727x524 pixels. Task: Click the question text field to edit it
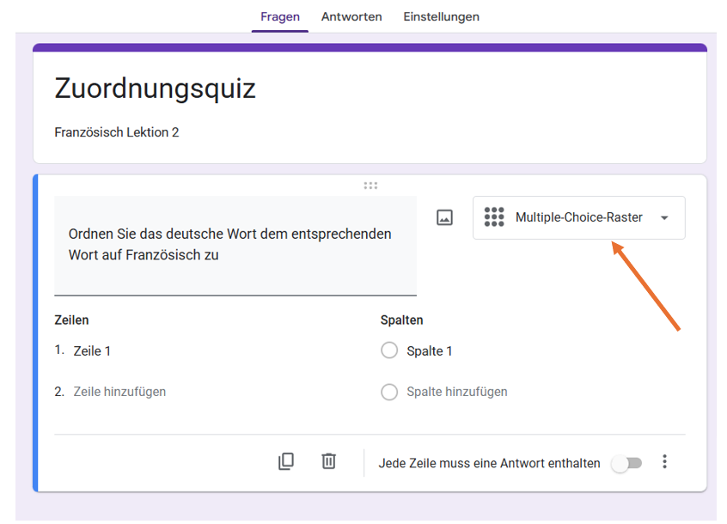coord(235,245)
